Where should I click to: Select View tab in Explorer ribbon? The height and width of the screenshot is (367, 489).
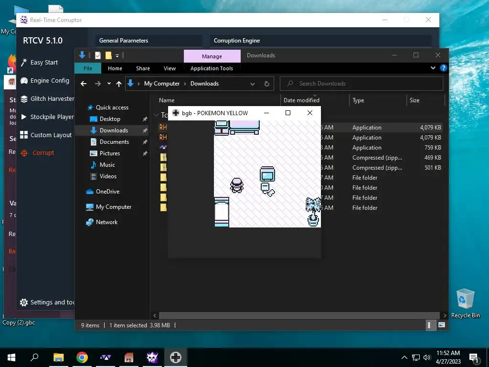tap(170, 68)
